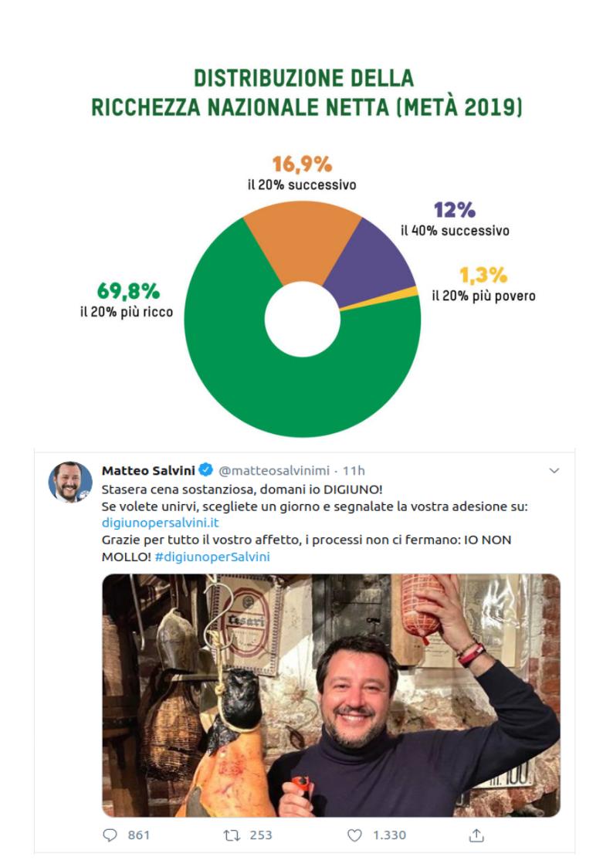Click the Matteo Salvini display name
613x867 pixels.
click(148, 470)
